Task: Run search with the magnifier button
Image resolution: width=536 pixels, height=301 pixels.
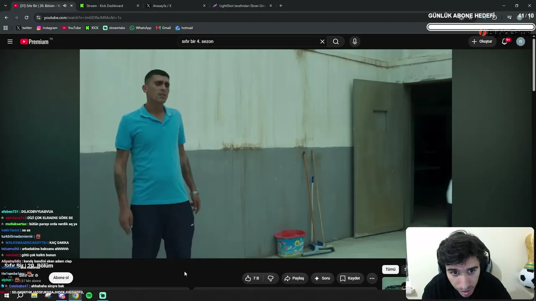Action: (336, 41)
